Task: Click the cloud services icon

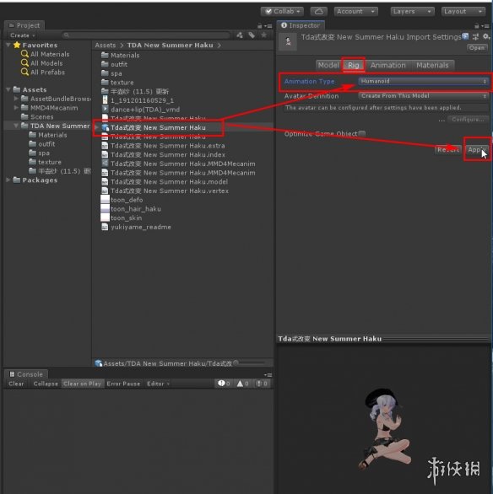Action: 318,11
